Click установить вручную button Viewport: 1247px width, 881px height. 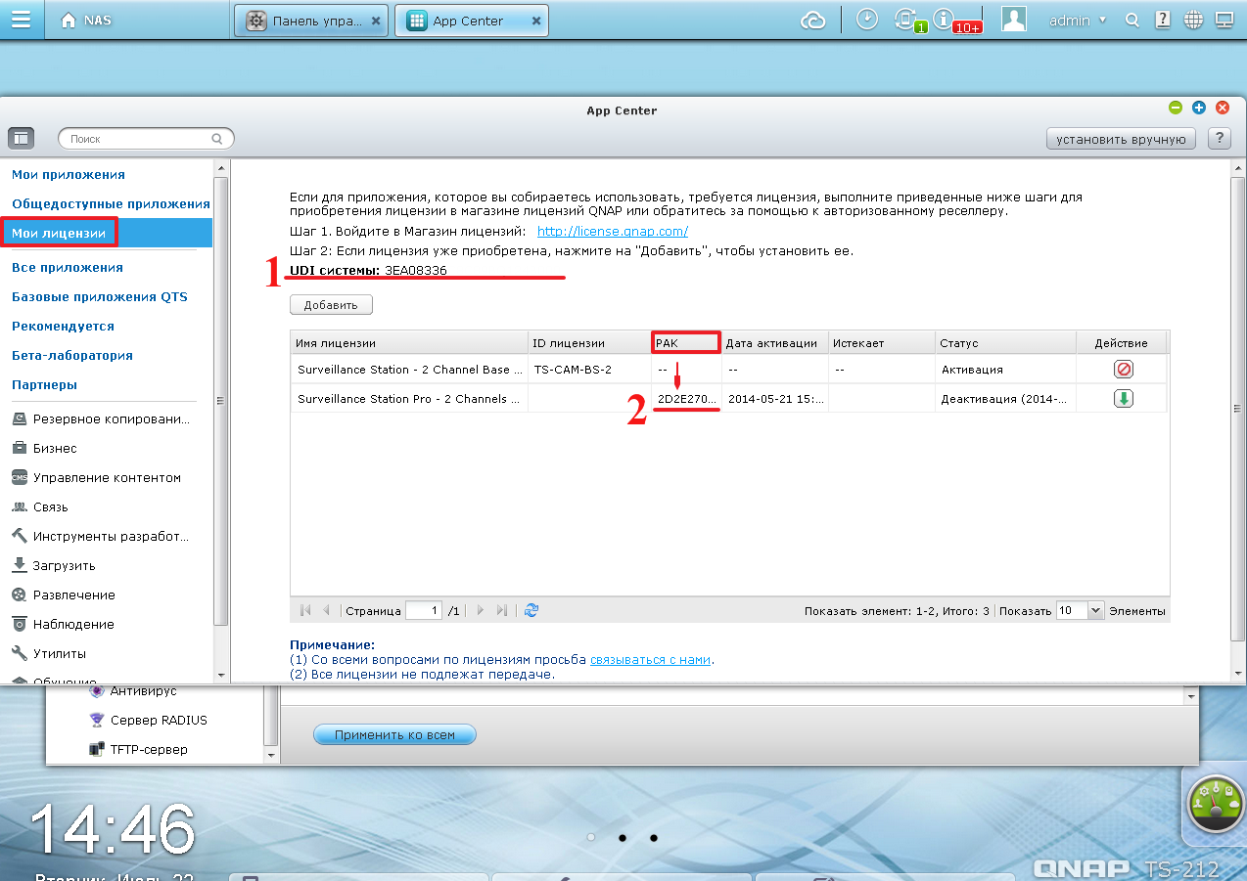[1121, 139]
